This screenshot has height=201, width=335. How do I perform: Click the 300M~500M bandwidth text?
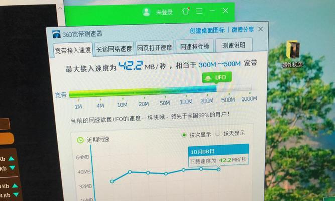[219, 64]
